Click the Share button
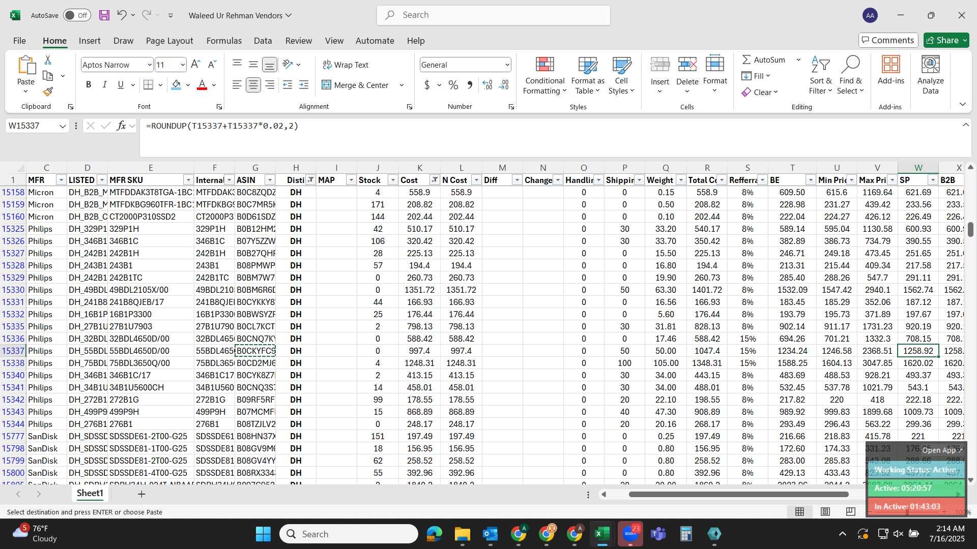Image resolution: width=977 pixels, height=549 pixels. (946, 40)
